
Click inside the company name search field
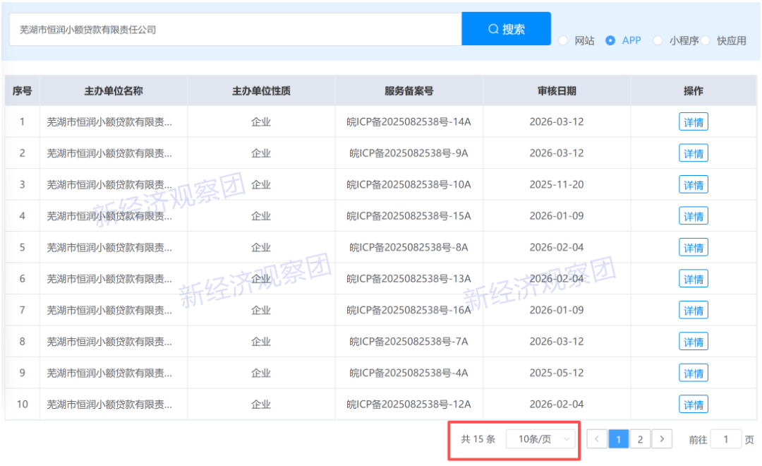(233, 28)
